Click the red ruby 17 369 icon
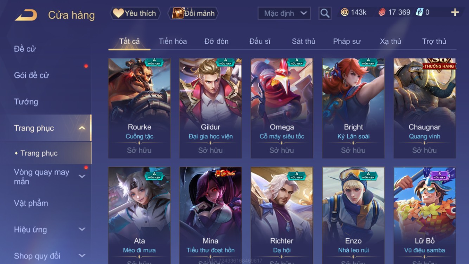This screenshot has height=264, width=469. pyautogui.click(x=382, y=12)
